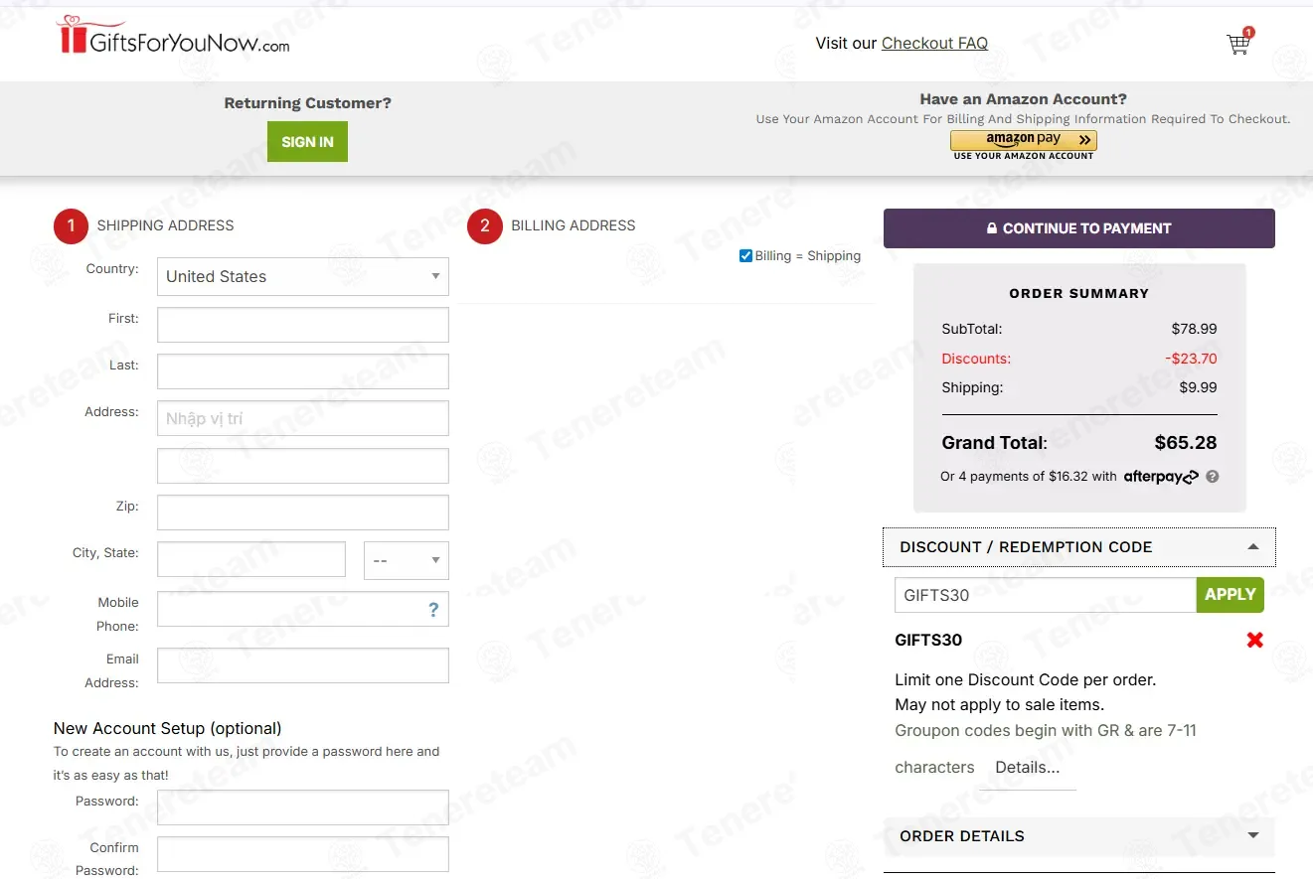Focus the Zip code field
1313x879 pixels.
pos(303,513)
